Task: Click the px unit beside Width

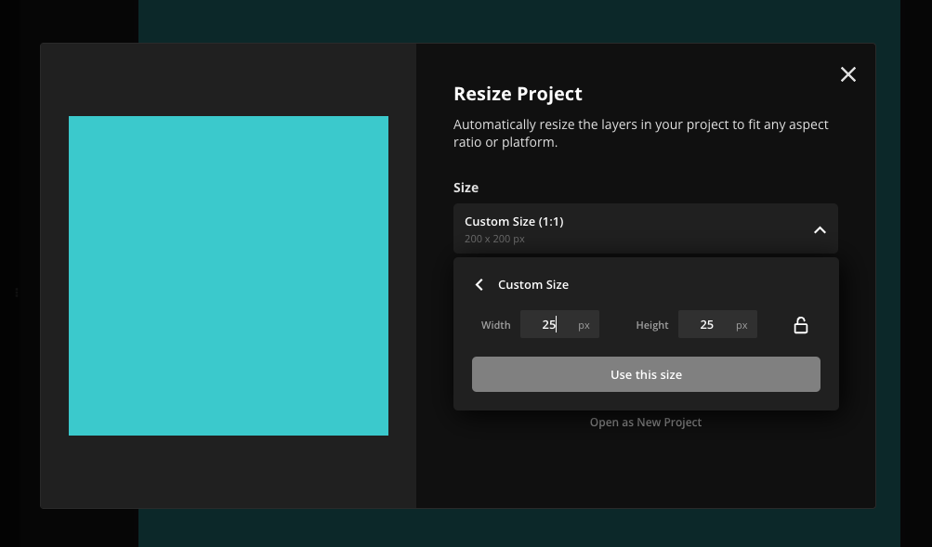Action: [x=584, y=325]
